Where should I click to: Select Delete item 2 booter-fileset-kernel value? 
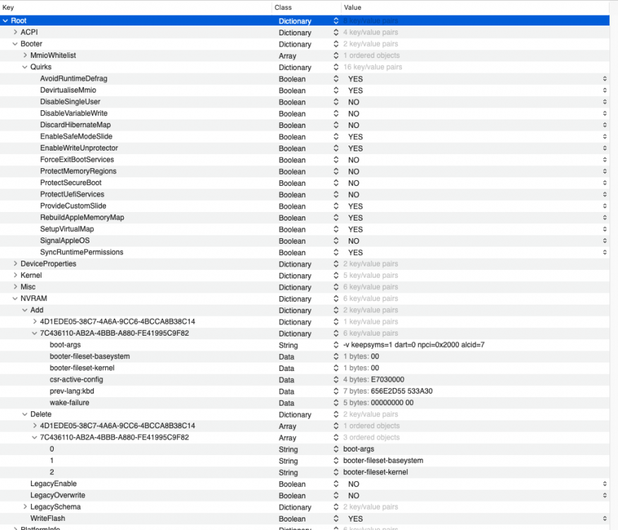point(376,472)
